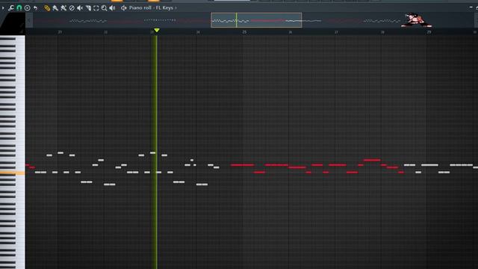Minimize the piano roll window
478x269 pixels.
471,7
